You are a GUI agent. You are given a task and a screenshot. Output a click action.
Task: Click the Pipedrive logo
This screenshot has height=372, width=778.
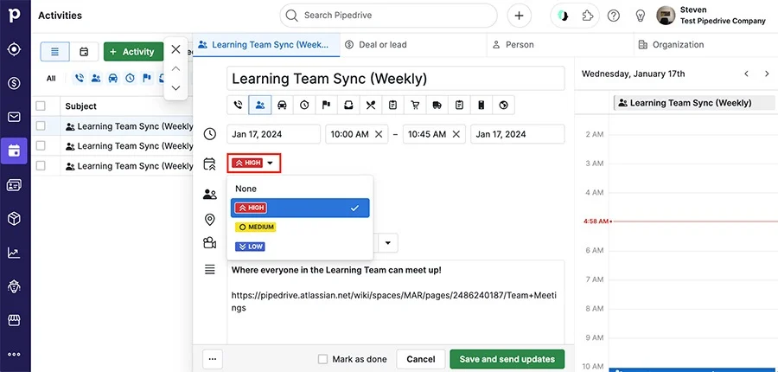pos(15,16)
